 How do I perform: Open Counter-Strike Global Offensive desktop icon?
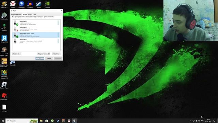click(x=4, y=63)
